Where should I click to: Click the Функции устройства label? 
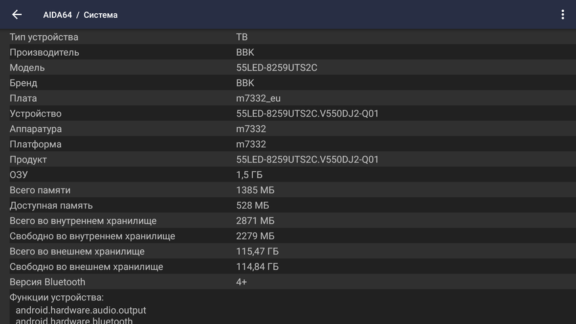coord(56,298)
